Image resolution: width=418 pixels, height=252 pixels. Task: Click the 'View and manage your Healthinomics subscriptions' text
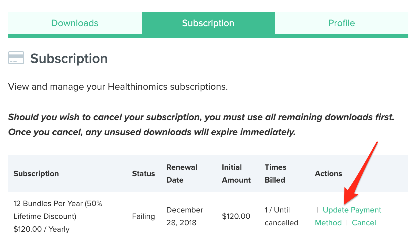point(118,87)
